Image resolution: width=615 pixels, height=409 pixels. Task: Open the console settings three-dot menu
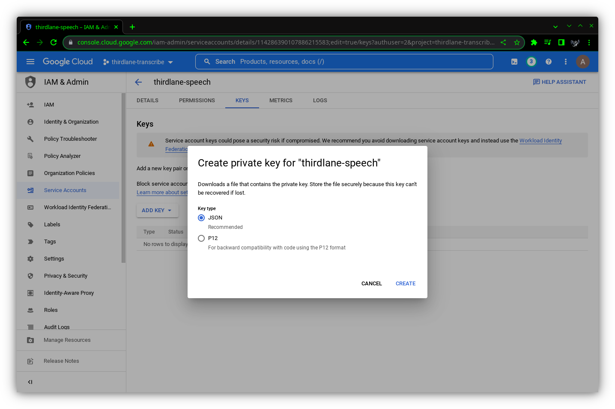tap(566, 62)
